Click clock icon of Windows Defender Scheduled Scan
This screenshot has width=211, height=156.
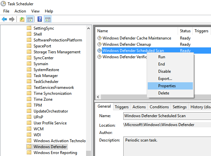(x=99, y=51)
